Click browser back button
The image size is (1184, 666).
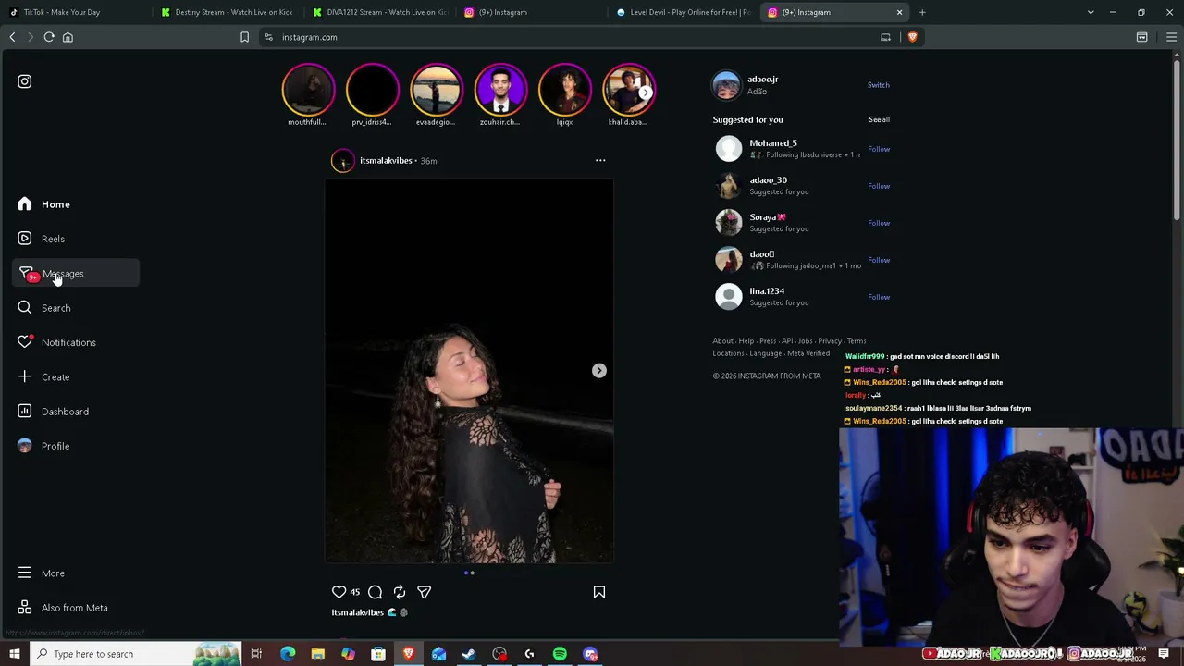click(12, 37)
